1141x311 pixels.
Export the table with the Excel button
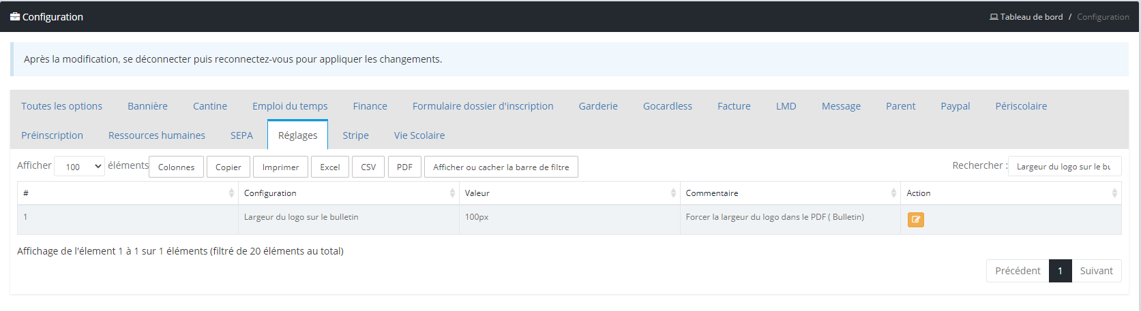330,167
